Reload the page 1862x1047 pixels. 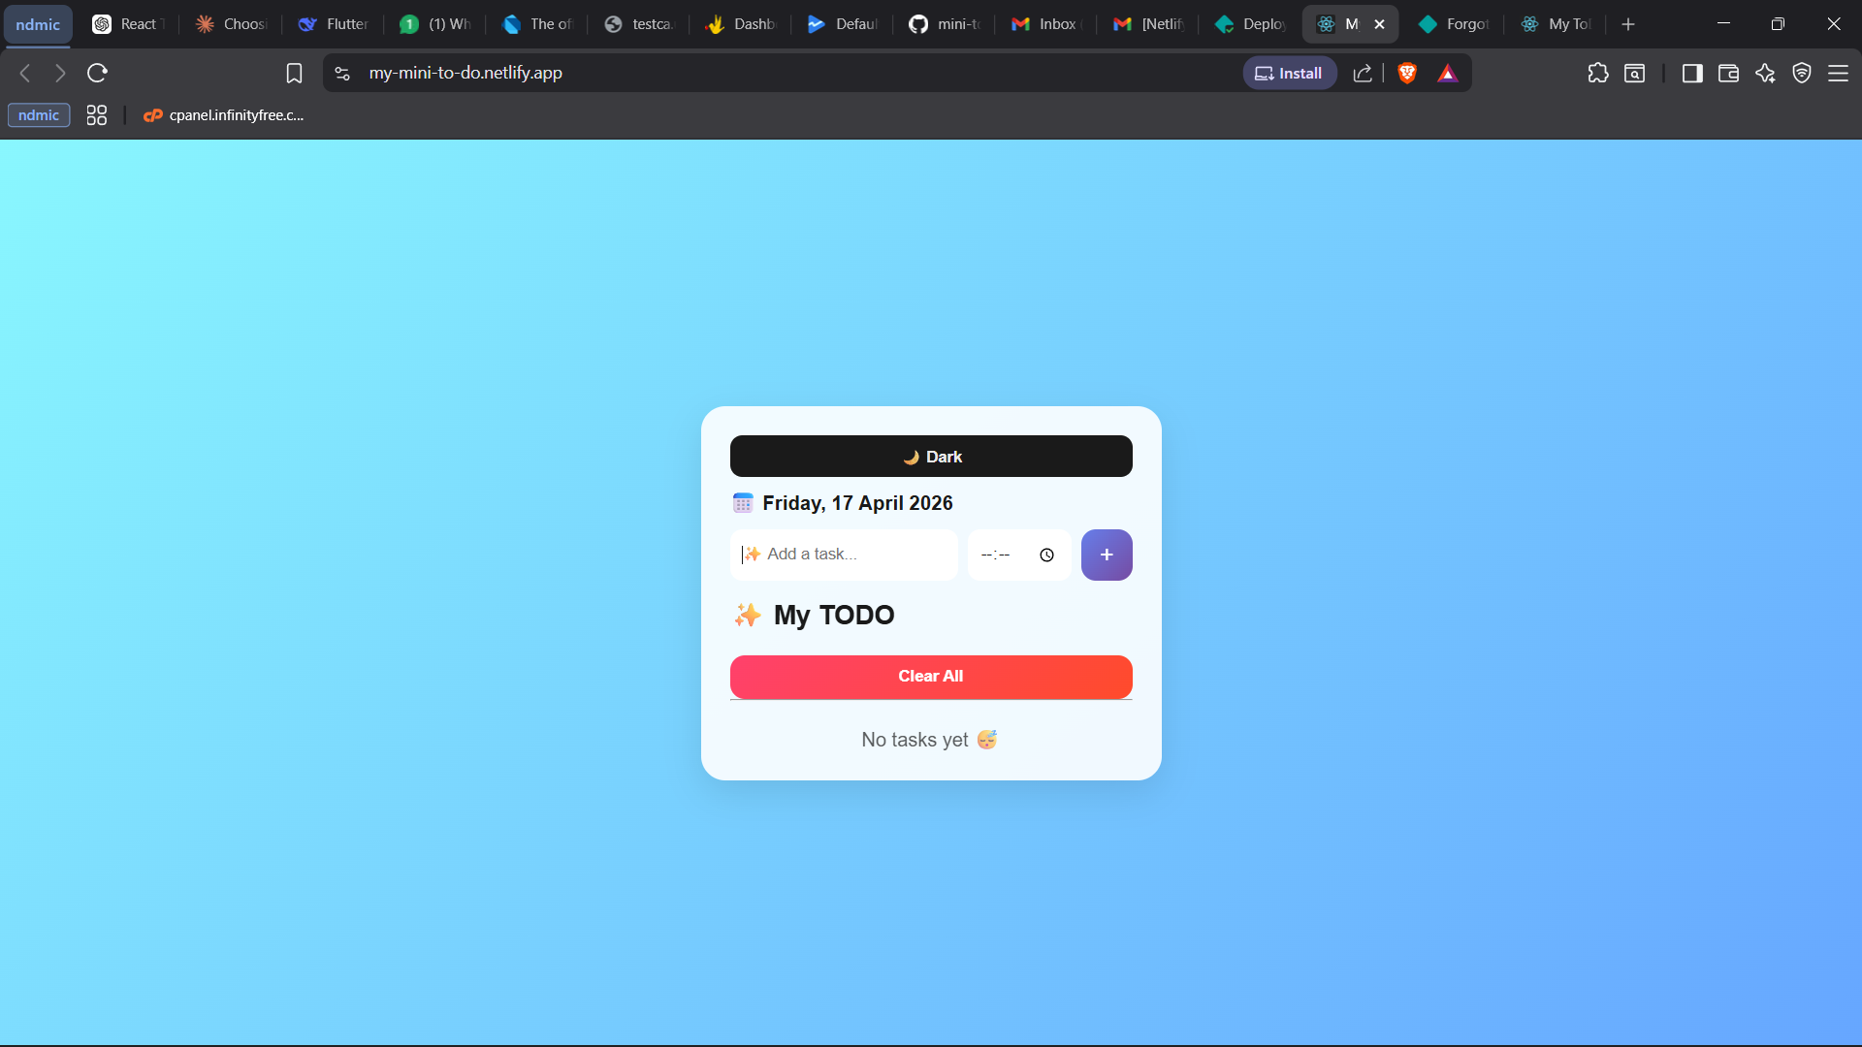pos(97,73)
